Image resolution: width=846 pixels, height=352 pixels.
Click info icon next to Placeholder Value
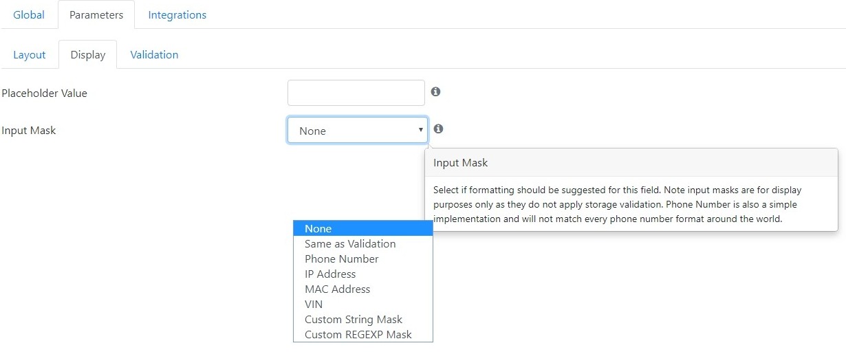[x=435, y=91]
